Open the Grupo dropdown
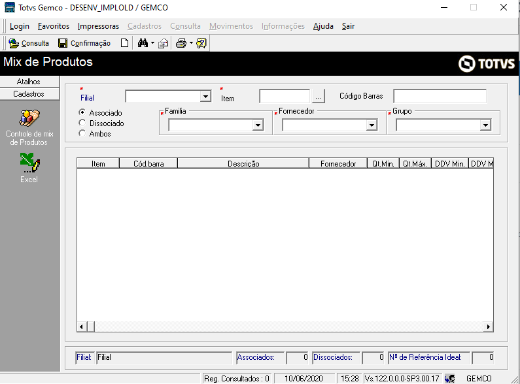Image resolution: width=520 pixels, height=384 pixels. click(x=485, y=125)
